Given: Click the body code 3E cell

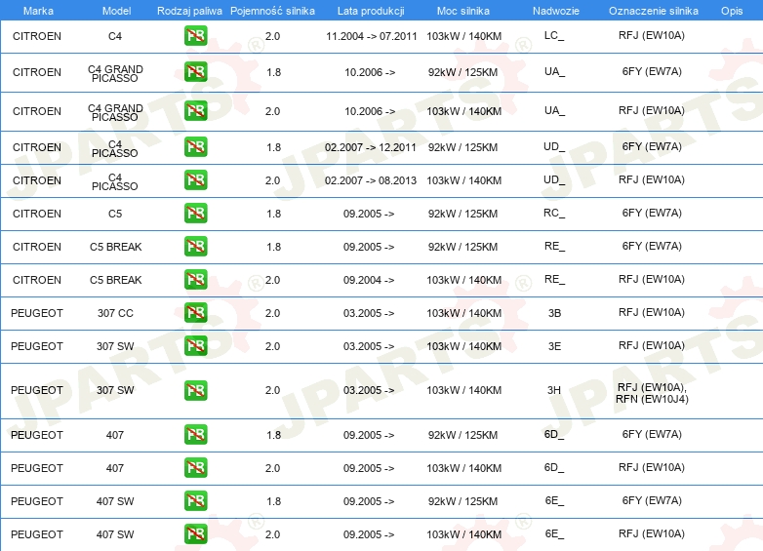Looking at the screenshot, I should [x=555, y=346].
